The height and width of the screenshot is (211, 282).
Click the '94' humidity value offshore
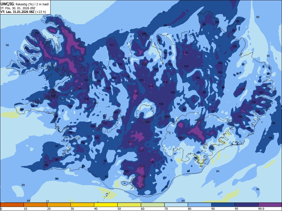270,138
